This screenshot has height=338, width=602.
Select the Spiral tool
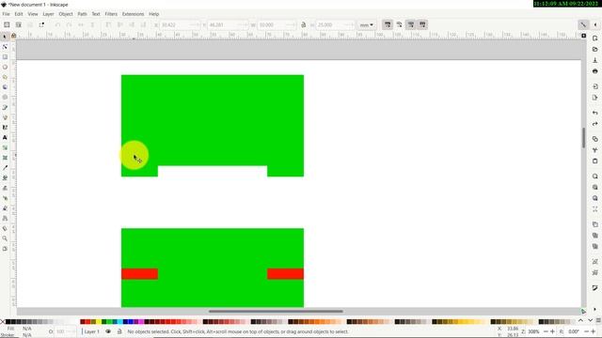5,97
